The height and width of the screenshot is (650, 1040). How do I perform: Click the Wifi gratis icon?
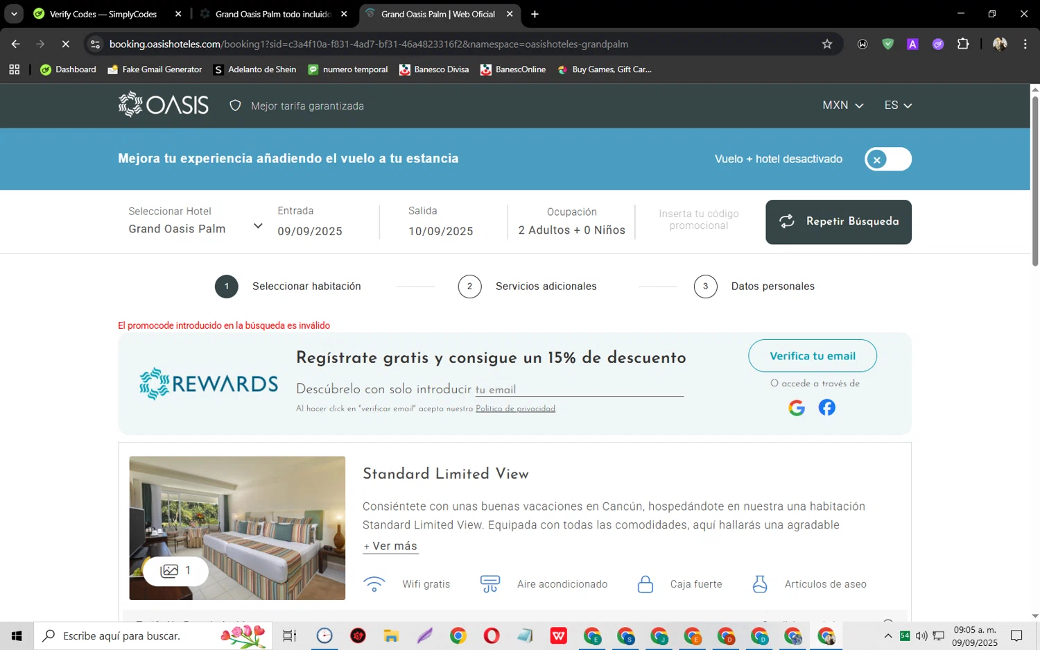pyautogui.click(x=374, y=584)
